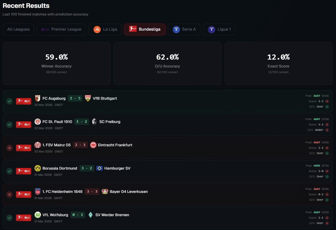Switch to Ligue 1 tab
Screen dimensions: 336x230
click(x=219, y=29)
